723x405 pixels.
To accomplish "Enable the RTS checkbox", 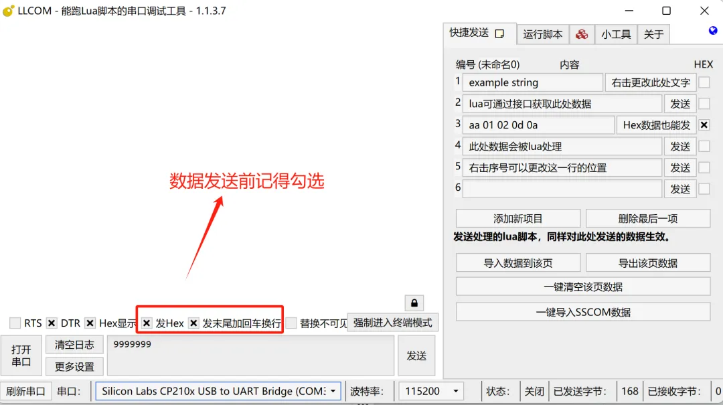I will (x=13, y=323).
